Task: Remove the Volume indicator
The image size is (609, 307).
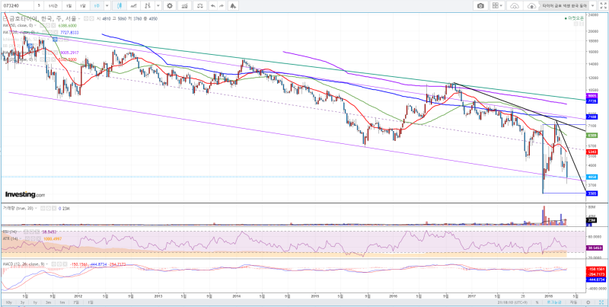Action: point(54,208)
